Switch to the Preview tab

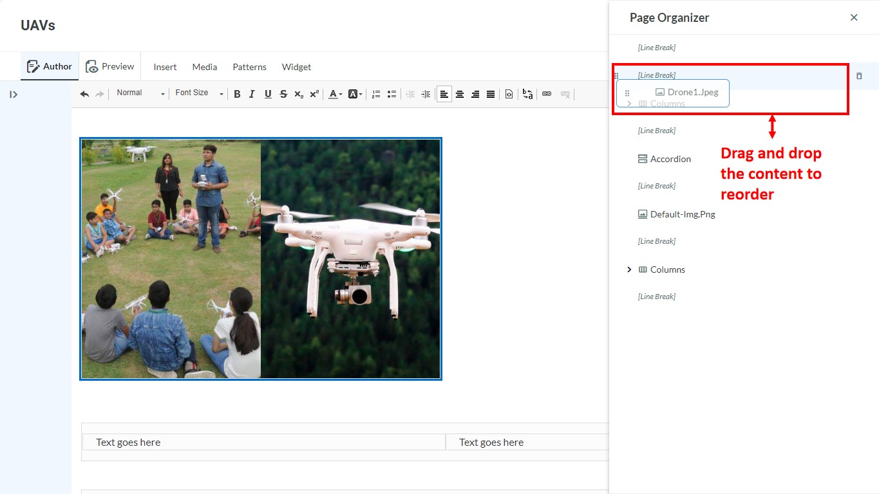[x=110, y=66]
